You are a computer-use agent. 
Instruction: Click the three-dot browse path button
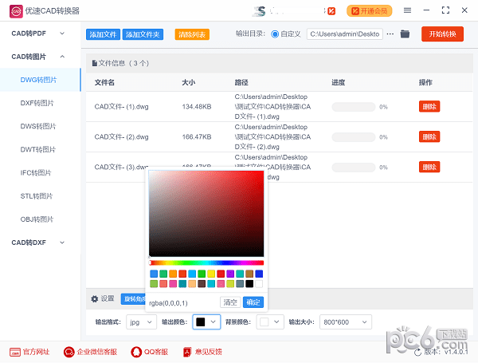(390, 34)
